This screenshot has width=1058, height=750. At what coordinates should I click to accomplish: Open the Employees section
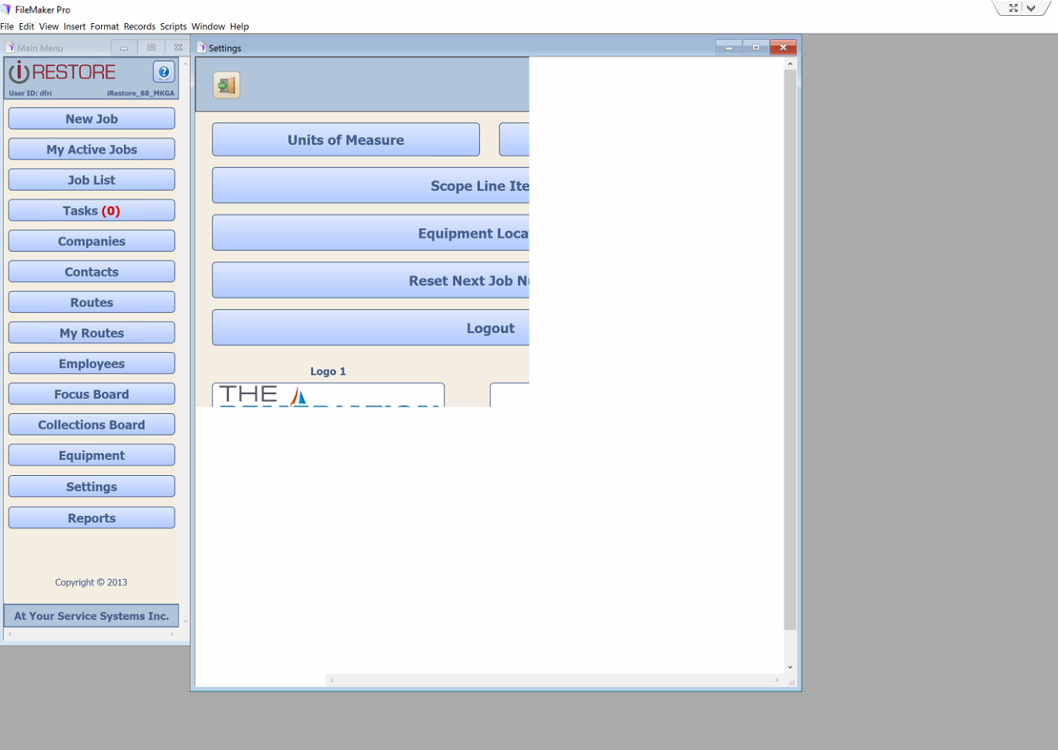click(91, 363)
